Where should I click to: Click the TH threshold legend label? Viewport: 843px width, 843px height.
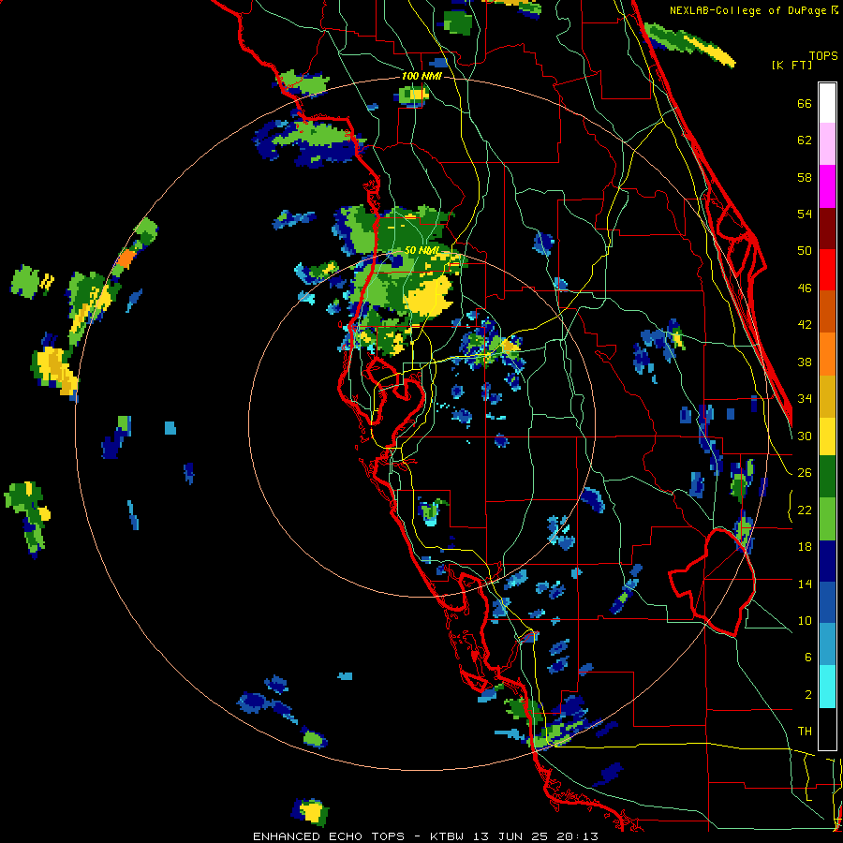click(x=805, y=732)
